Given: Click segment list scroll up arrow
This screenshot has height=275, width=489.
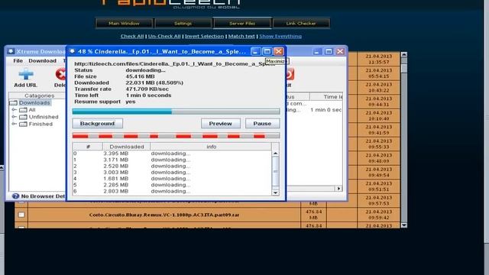Looking at the screenshot, I should tap(275, 153).
